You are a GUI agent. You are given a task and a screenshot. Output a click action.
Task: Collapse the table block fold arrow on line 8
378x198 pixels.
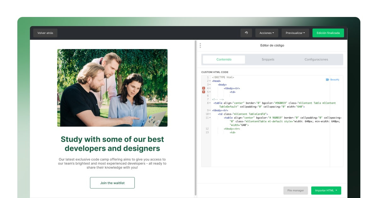tap(210, 103)
